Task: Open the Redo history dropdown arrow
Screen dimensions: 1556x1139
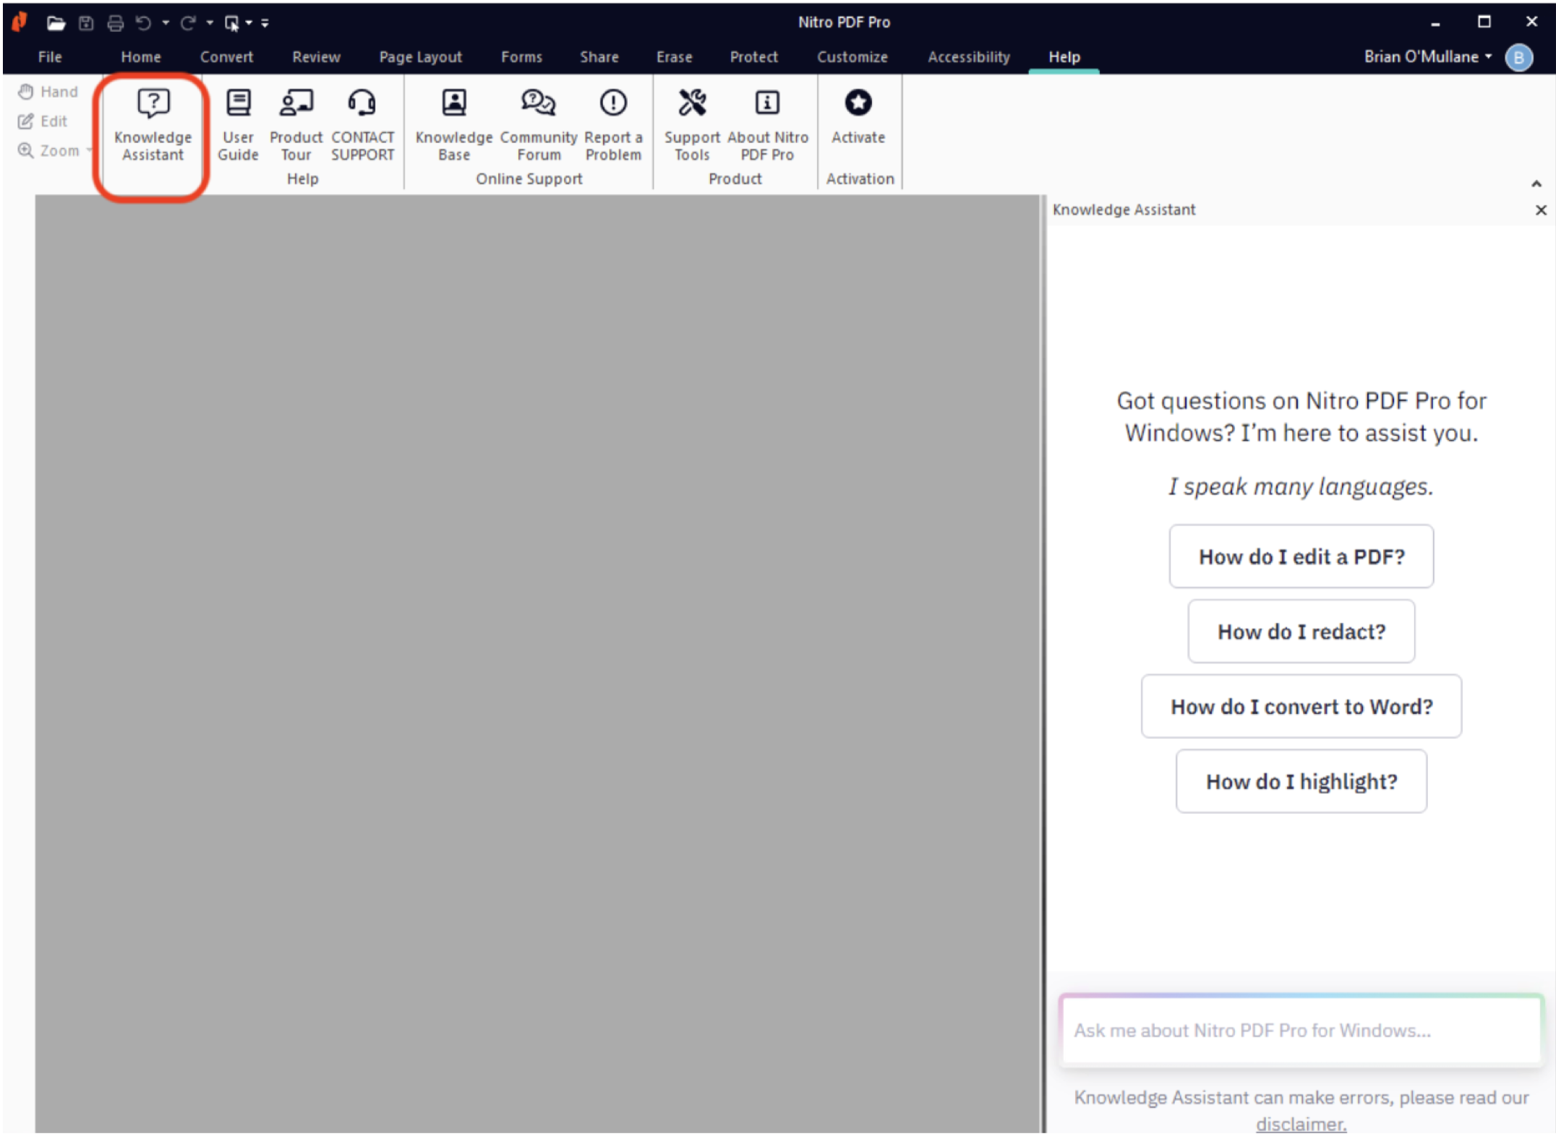Action: pyautogui.click(x=210, y=23)
